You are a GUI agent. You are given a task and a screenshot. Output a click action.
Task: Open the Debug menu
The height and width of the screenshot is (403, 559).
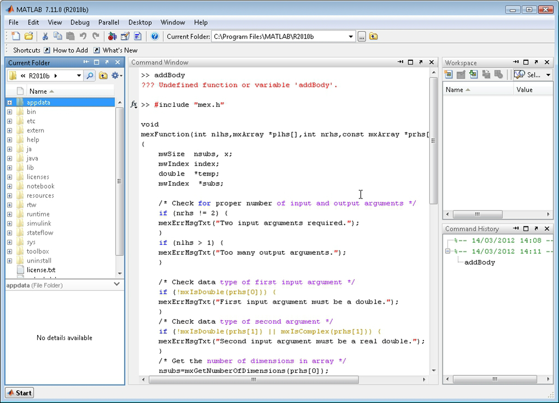click(80, 22)
